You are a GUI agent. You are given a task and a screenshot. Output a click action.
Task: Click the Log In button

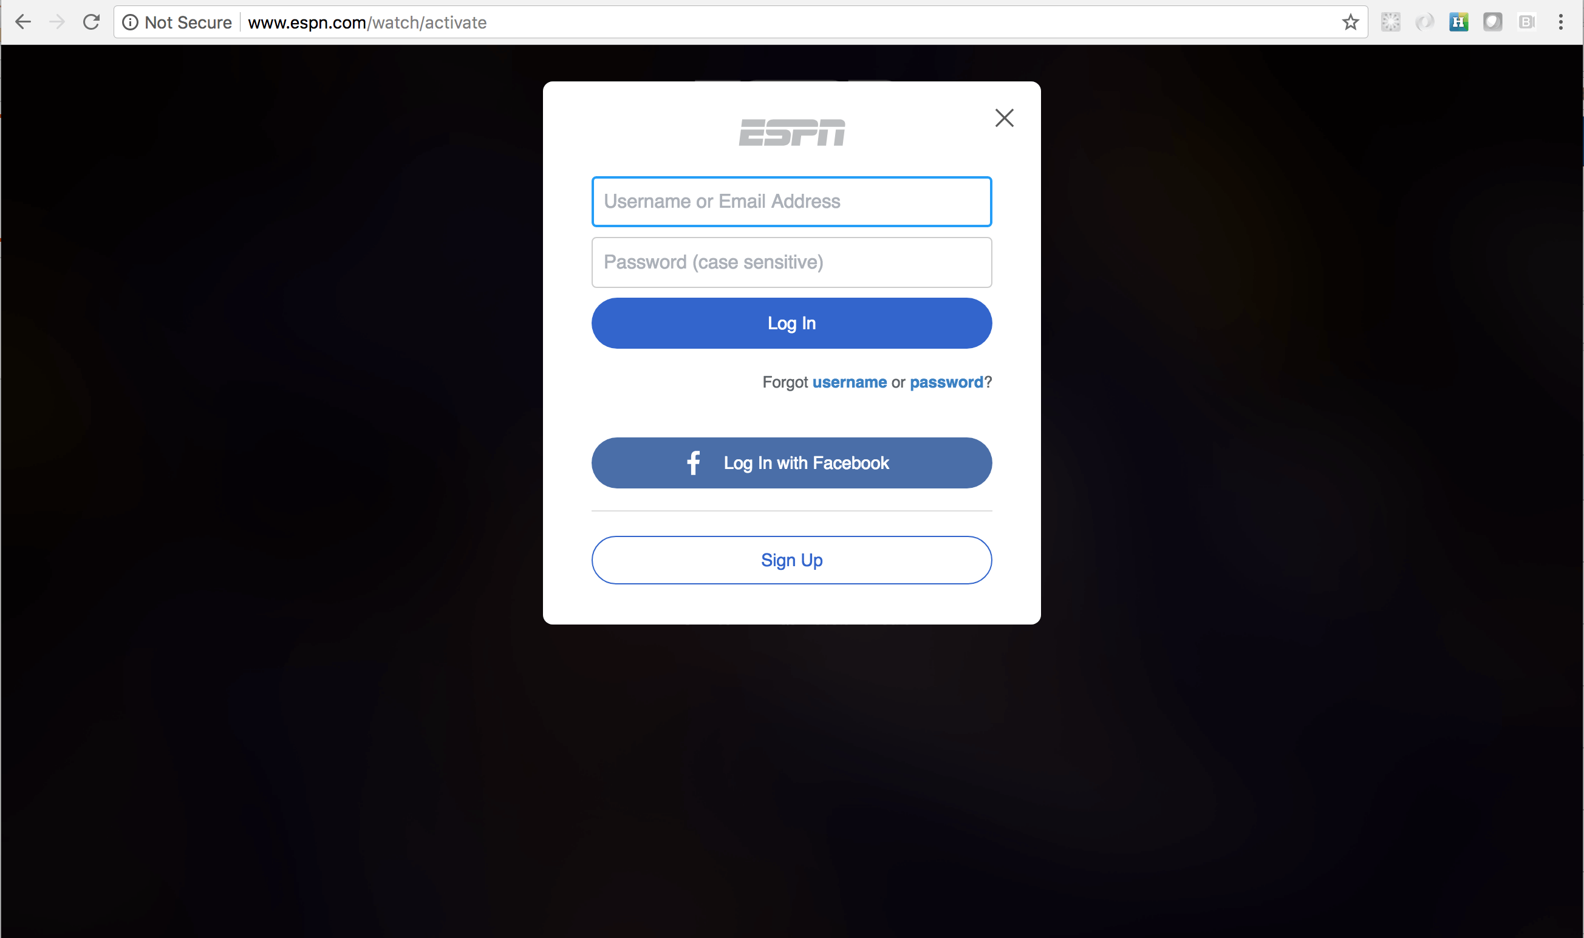tap(791, 323)
